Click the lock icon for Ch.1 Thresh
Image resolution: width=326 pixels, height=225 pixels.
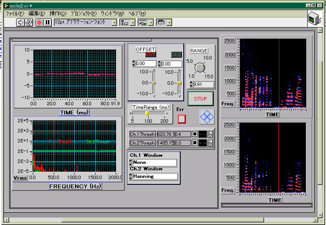[210, 134]
